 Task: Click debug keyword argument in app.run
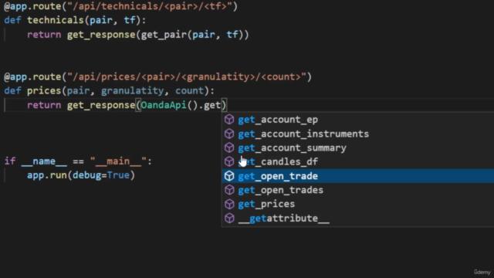coord(86,175)
